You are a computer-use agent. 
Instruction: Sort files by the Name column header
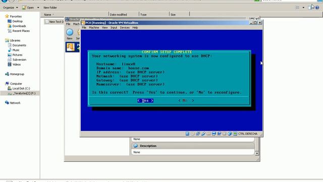(x=74, y=15)
